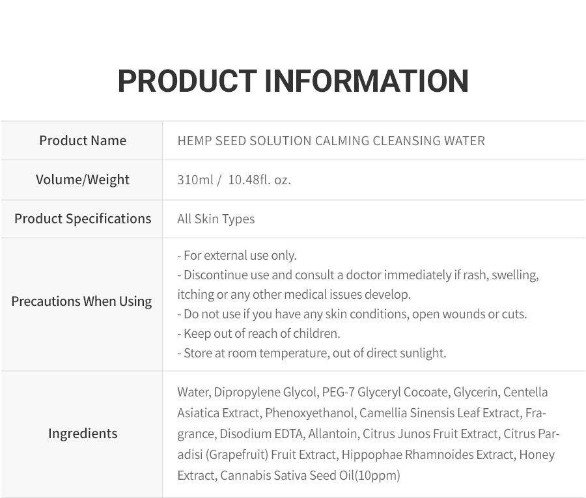
Task: Click the PRODUCT INFORMATION heading
Action: (x=293, y=81)
